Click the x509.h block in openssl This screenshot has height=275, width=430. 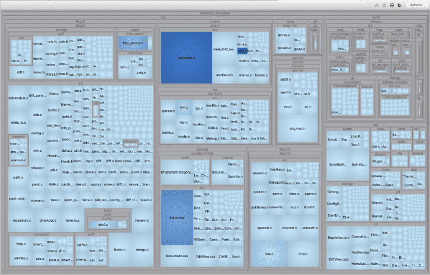tap(284, 80)
